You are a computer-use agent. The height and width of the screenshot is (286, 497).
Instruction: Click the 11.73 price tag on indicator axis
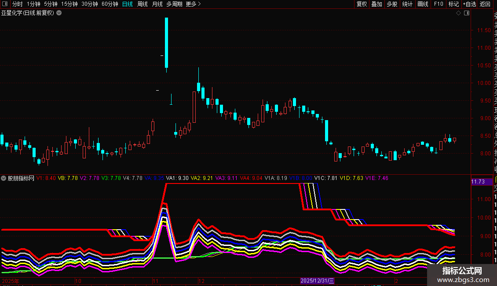(482, 182)
